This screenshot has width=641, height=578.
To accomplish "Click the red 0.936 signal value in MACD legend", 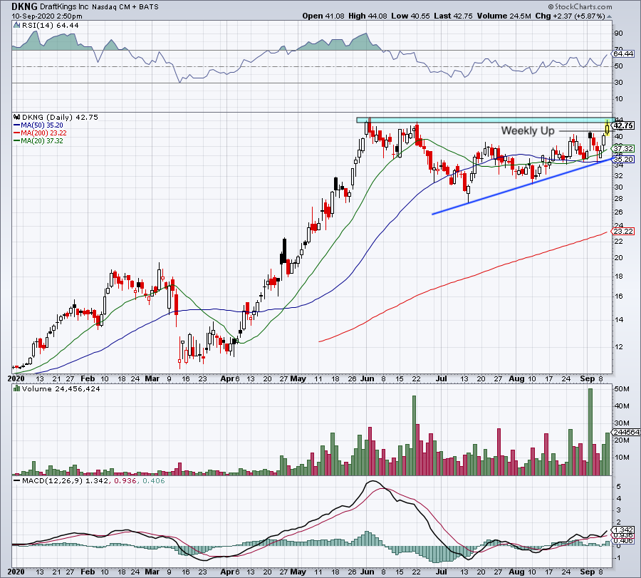I will (x=125, y=480).
